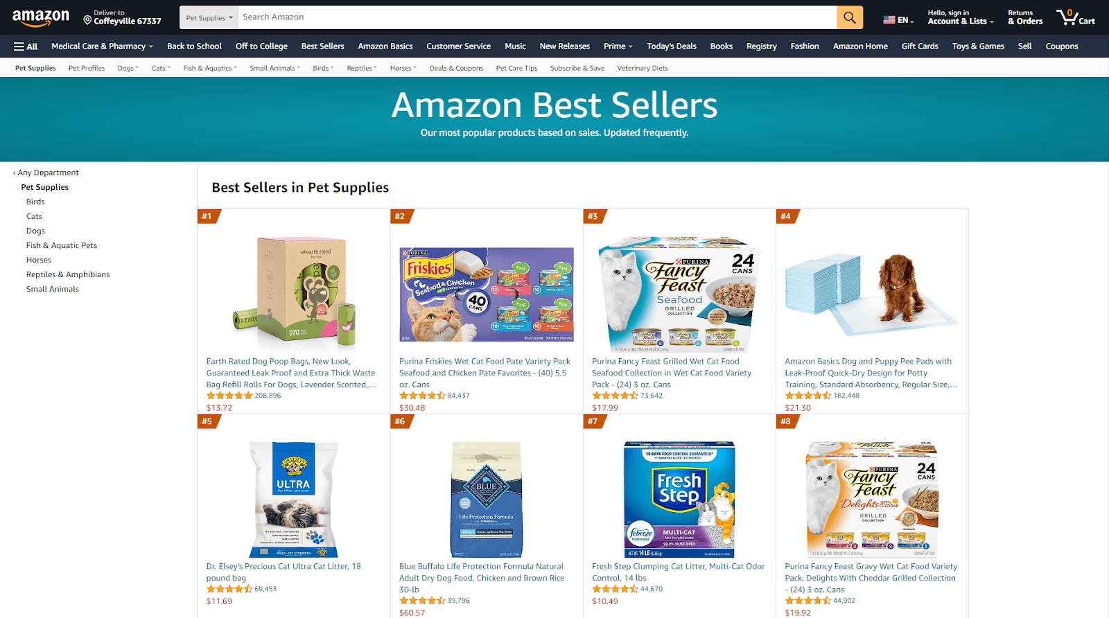Expand the Prime menu in the navigation bar

618,46
